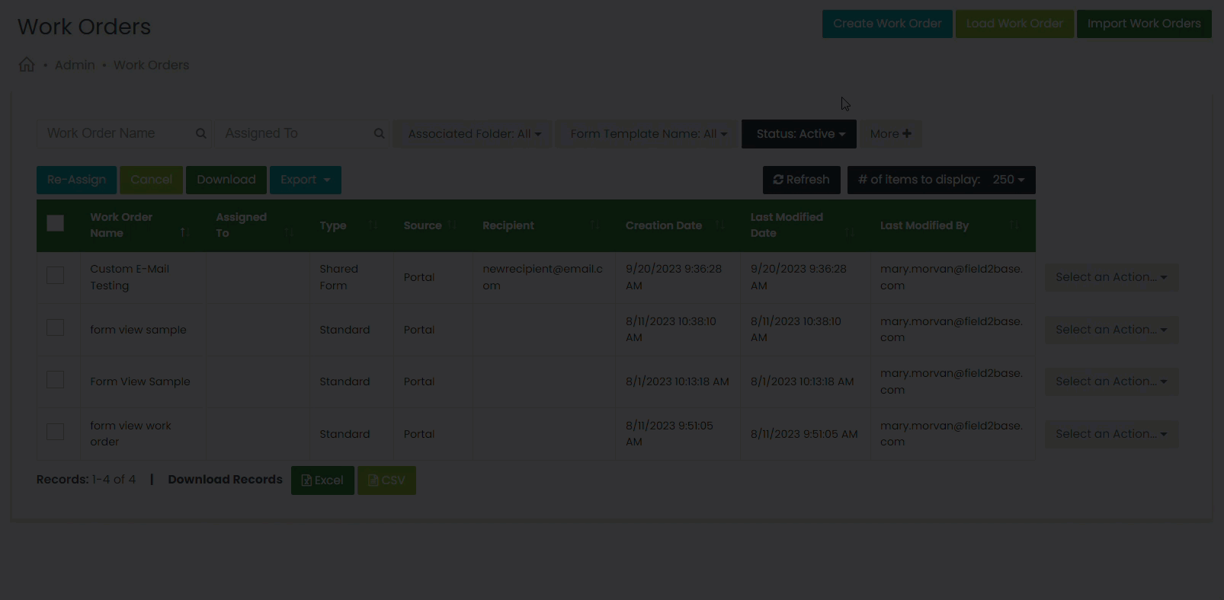Click the Create Work Order button
Screen dimensions: 1224x600
pyautogui.click(x=887, y=24)
